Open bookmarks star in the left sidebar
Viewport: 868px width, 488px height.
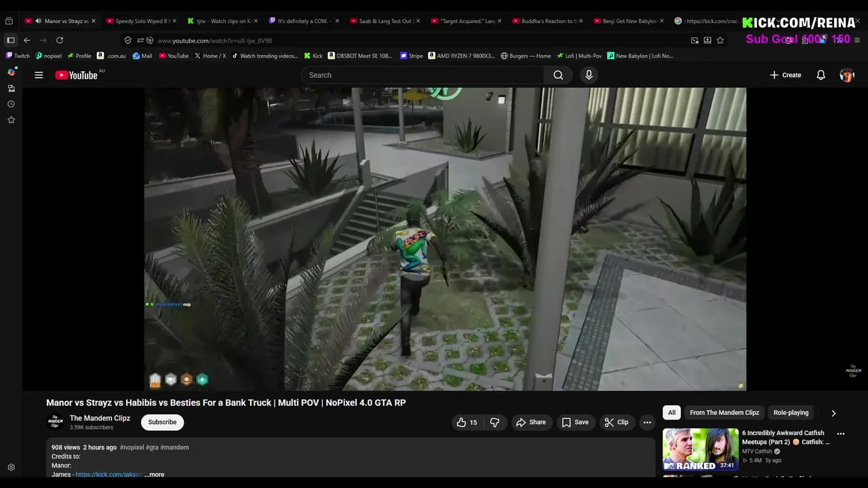click(11, 120)
